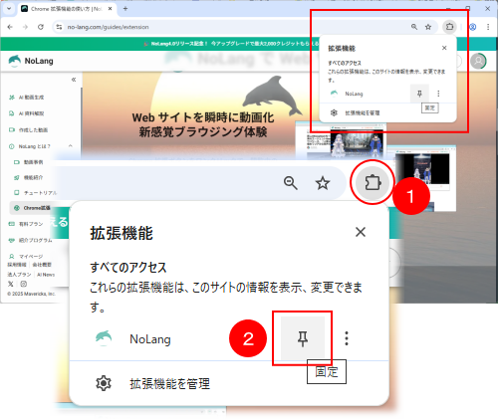Go back to the previous page
Screen dimensions: 498x419
click(x=10, y=27)
